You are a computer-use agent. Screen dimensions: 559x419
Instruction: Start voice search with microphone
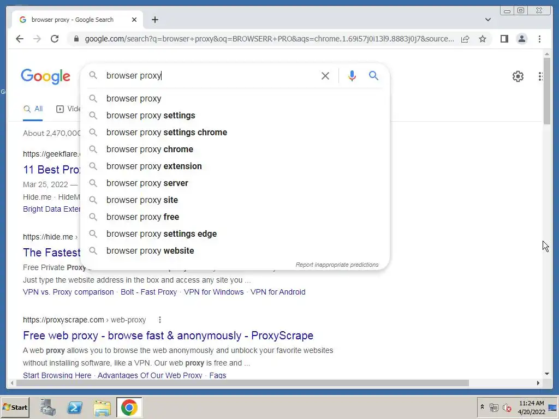[x=352, y=75]
